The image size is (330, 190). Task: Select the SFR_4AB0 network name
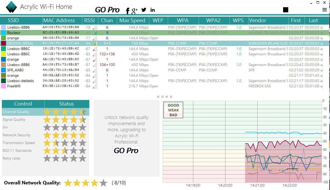point(16,70)
